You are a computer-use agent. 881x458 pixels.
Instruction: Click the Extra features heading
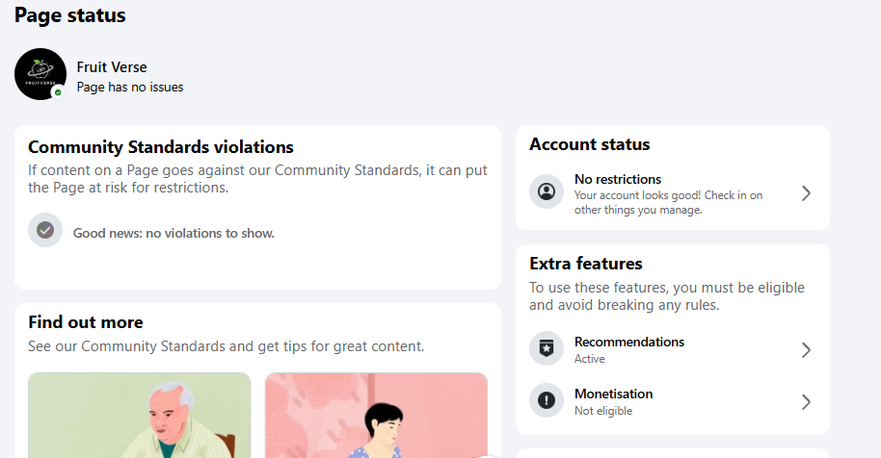[x=585, y=264]
